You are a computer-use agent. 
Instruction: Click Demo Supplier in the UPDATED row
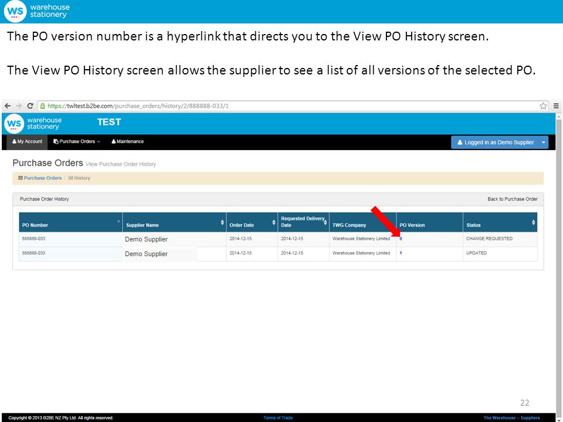[146, 254]
